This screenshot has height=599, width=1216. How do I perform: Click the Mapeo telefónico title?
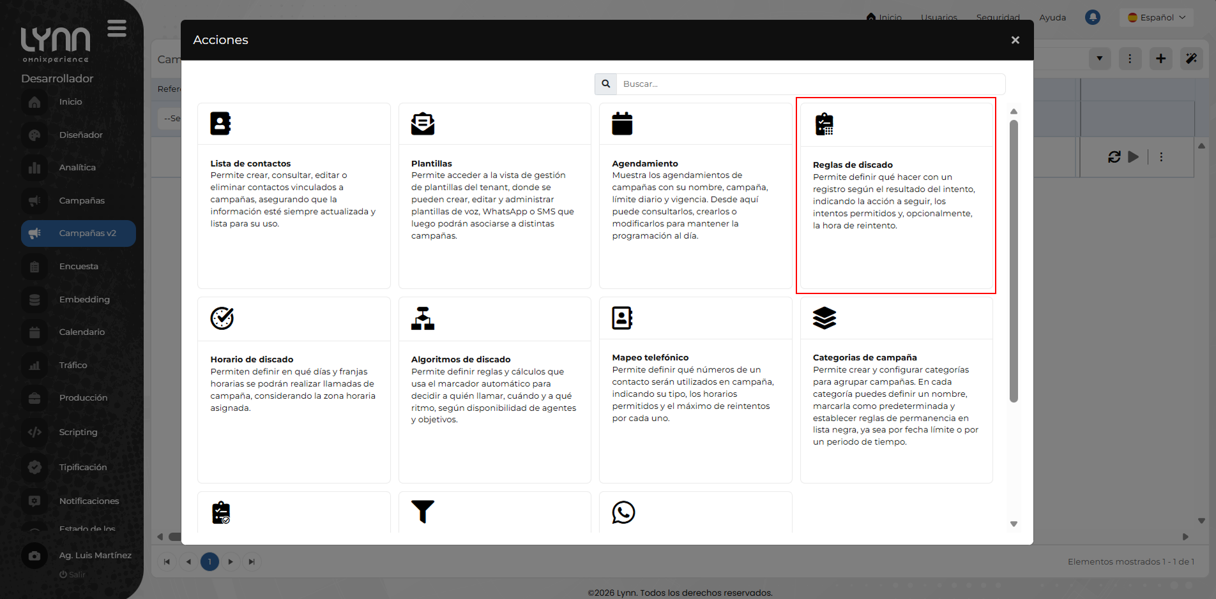coord(650,358)
